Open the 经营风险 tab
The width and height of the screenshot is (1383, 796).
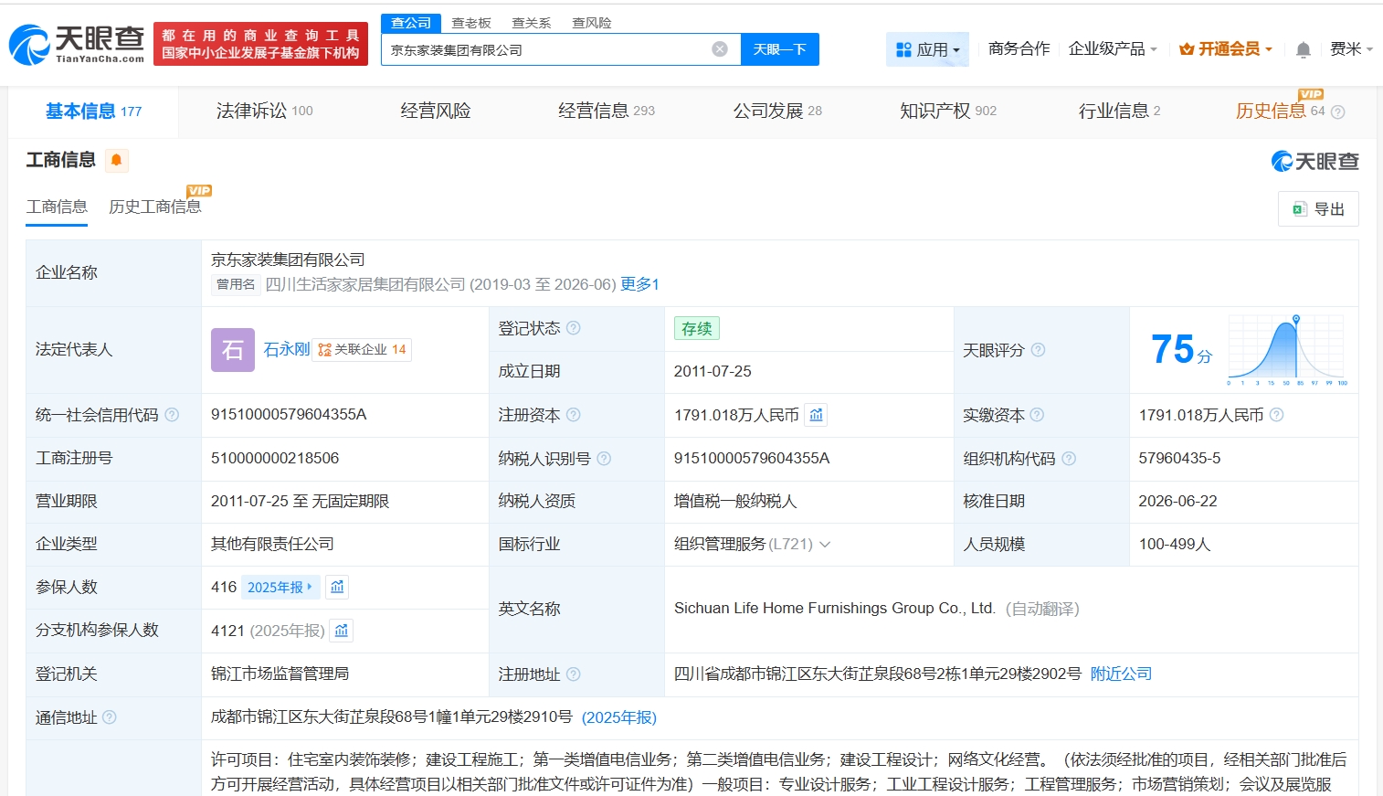pyautogui.click(x=436, y=111)
